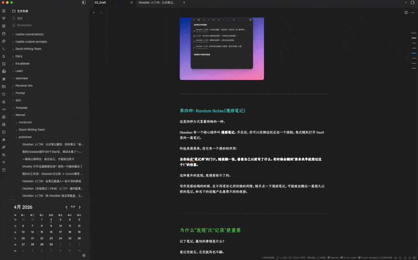
Task: Expand the Prompt folder
Action: click(x=20, y=93)
